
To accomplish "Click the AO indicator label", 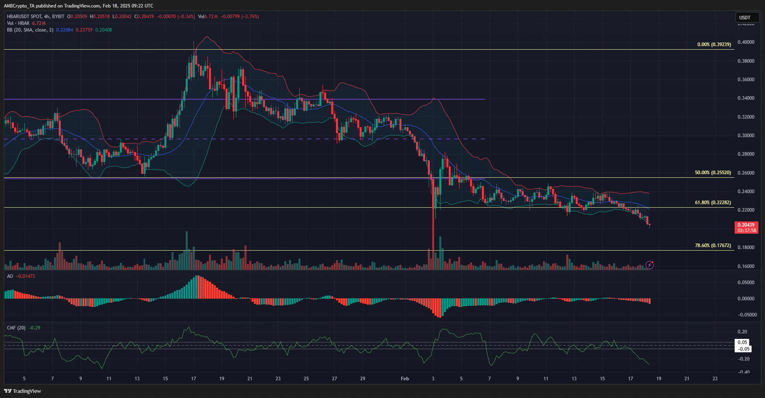I will pos(10,276).
